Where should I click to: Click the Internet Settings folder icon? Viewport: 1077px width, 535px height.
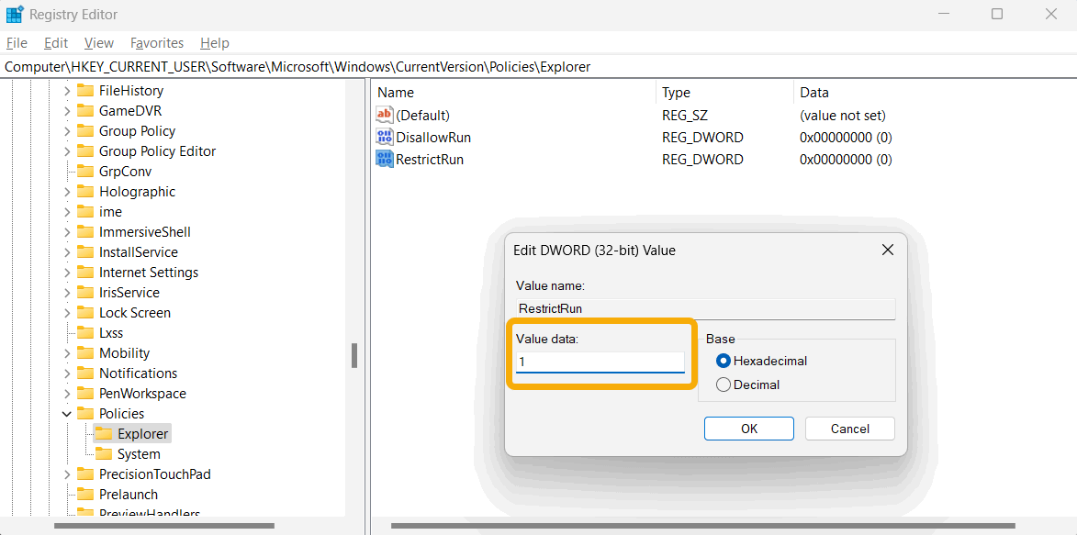[x=85, y=272]
